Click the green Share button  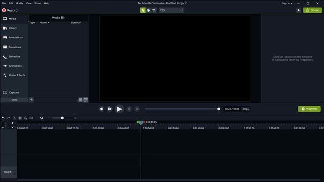click(x=312, y=10)
